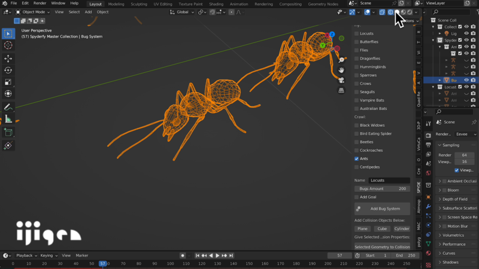
Task: Select the Cursor tool in left toolbar
Action: (x=8, y=45)
